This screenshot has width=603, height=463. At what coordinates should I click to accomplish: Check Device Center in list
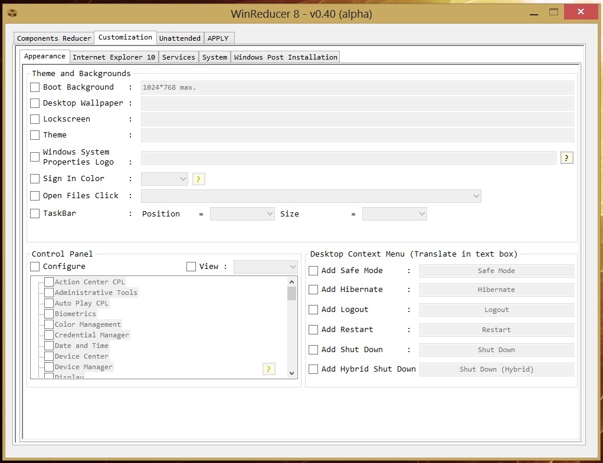pyautogui.click(x=49, y=356)
